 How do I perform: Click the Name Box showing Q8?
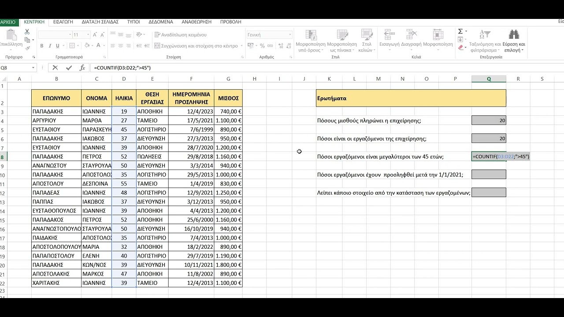pos(15,68)
